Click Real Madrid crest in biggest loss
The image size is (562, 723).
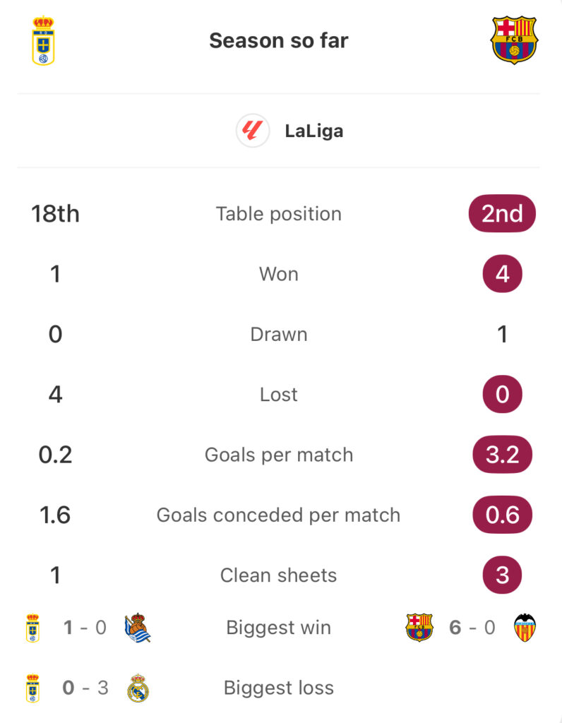138,688
